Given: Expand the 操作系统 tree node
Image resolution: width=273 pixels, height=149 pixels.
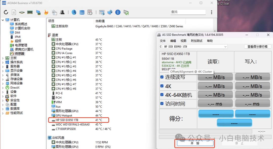Looking at the screenshot, I should pyautogui.click(x=3, y=62).
